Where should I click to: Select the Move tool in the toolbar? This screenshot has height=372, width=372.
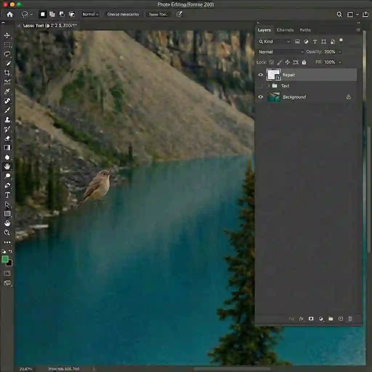[7, 35]
